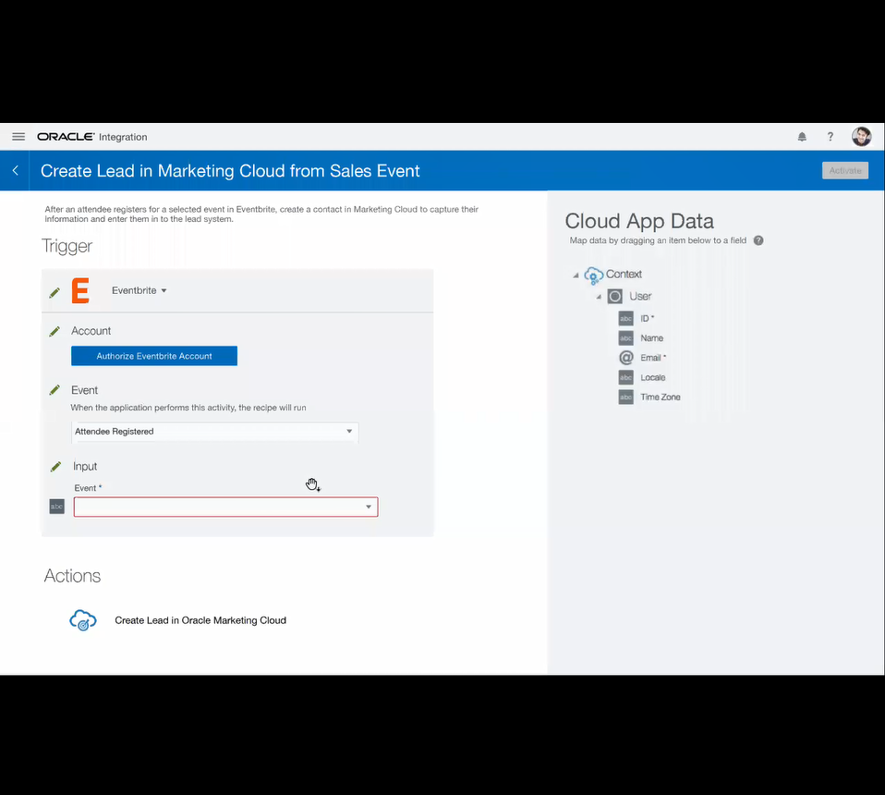Screen dimensions: 885x795
Task: Click the abc icon next to Time Zone
Action: tap(626, 397)
